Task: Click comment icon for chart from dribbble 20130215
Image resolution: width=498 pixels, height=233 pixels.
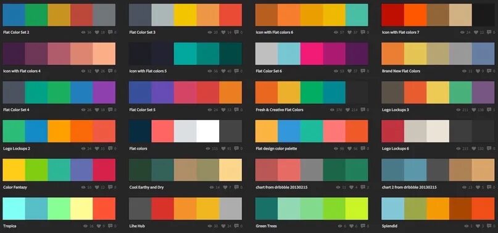Action: pos(363,187)
